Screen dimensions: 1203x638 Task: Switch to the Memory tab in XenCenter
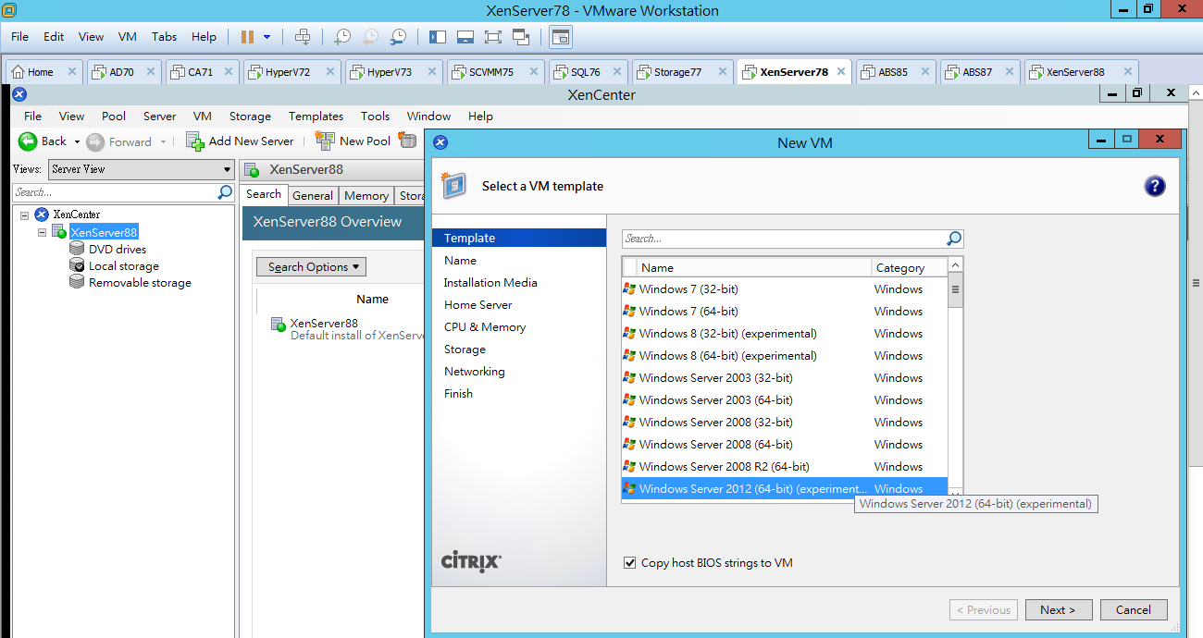(x=366, y=195)
